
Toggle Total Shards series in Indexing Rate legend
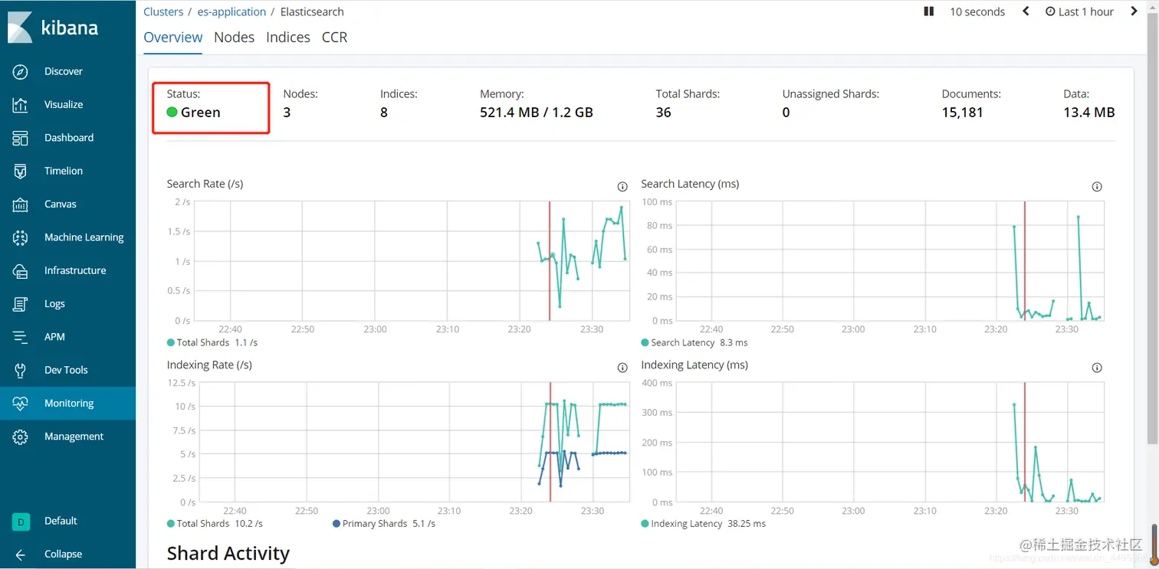(215, 523)
